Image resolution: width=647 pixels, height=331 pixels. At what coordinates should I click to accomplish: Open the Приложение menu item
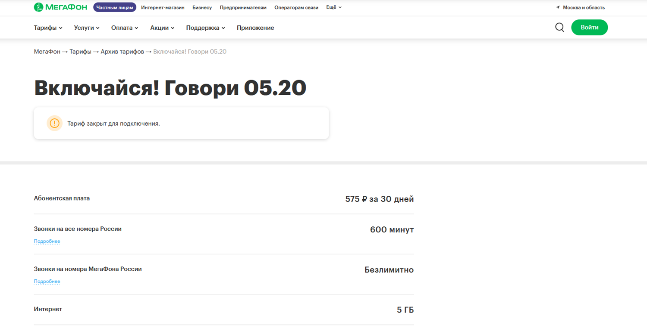tap(255, 28)
